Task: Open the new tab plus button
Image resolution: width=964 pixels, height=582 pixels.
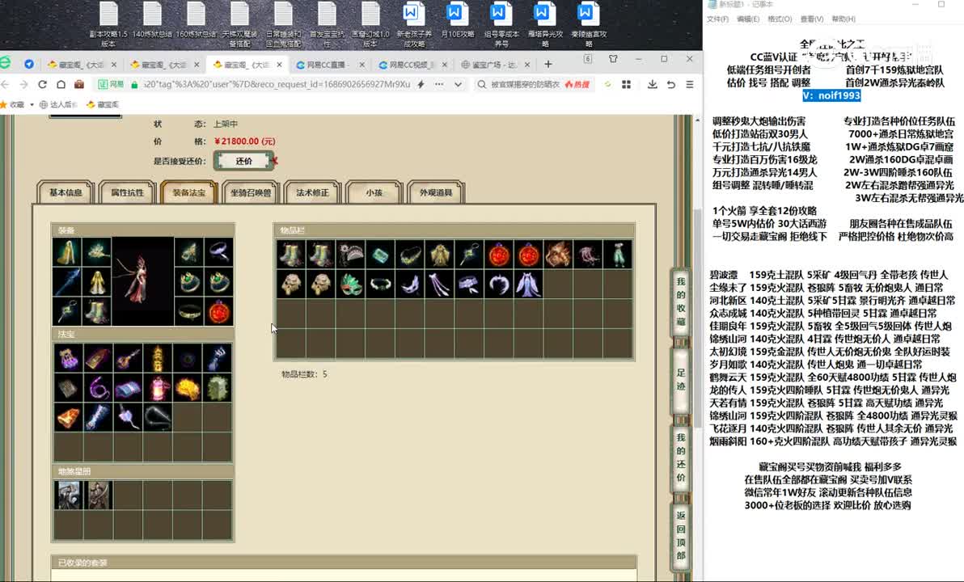Action: (548, 64)
